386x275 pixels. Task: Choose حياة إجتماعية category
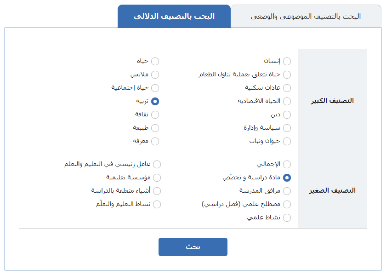tap(155, 88)
